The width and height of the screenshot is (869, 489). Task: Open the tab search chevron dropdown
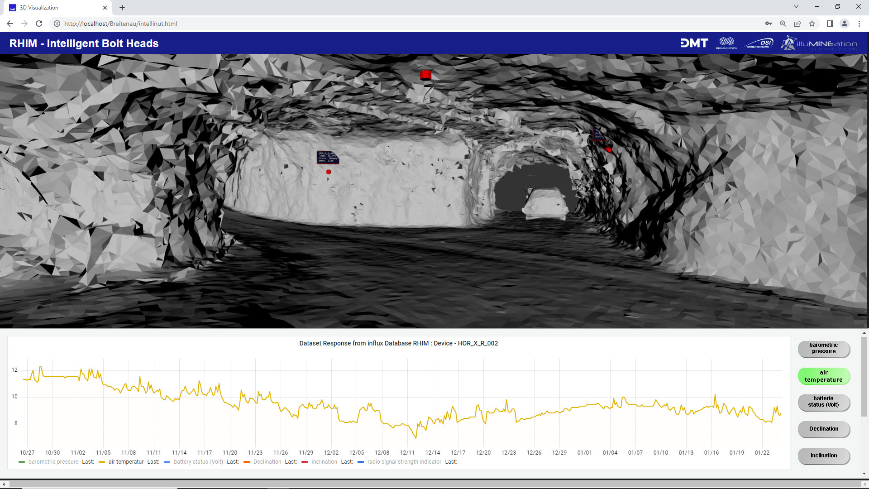point(796,7)
